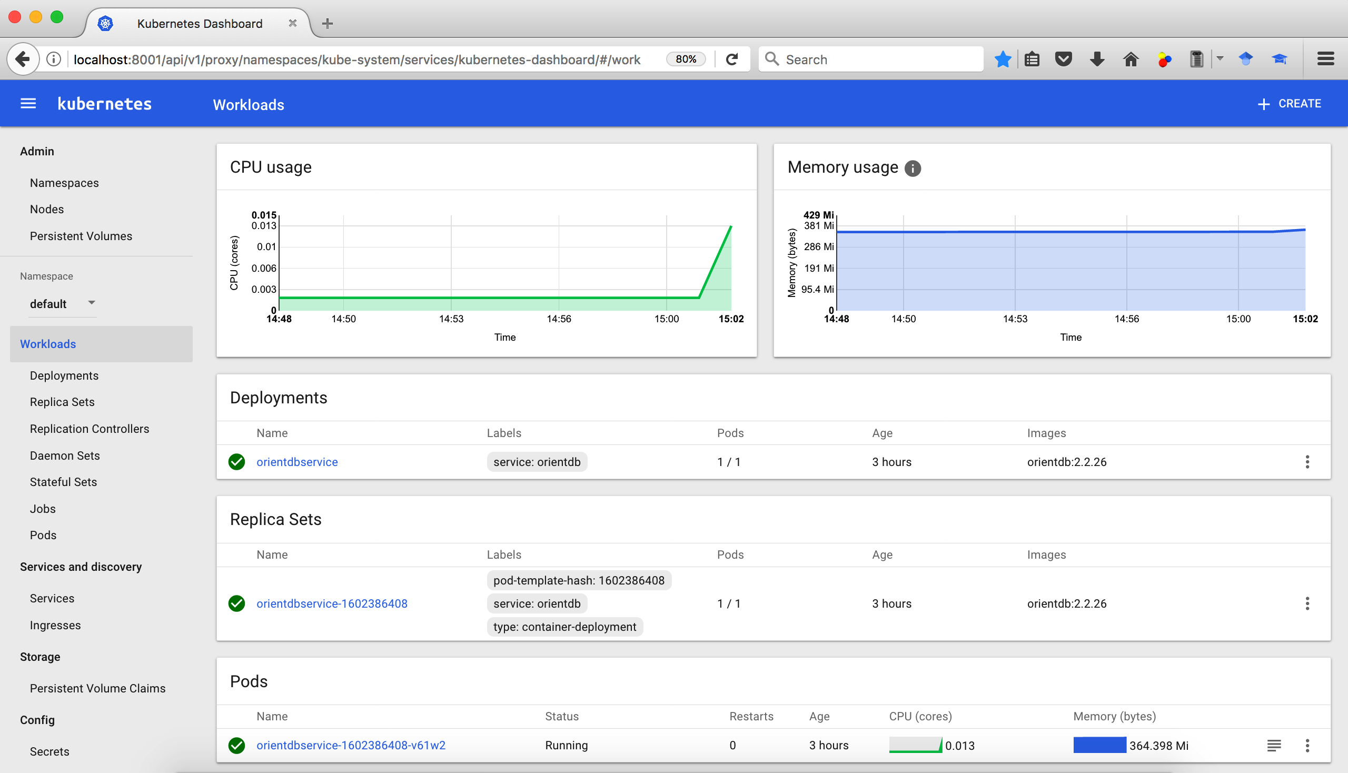Open logs icon for orientdbservice pod

click(1273, 745)
